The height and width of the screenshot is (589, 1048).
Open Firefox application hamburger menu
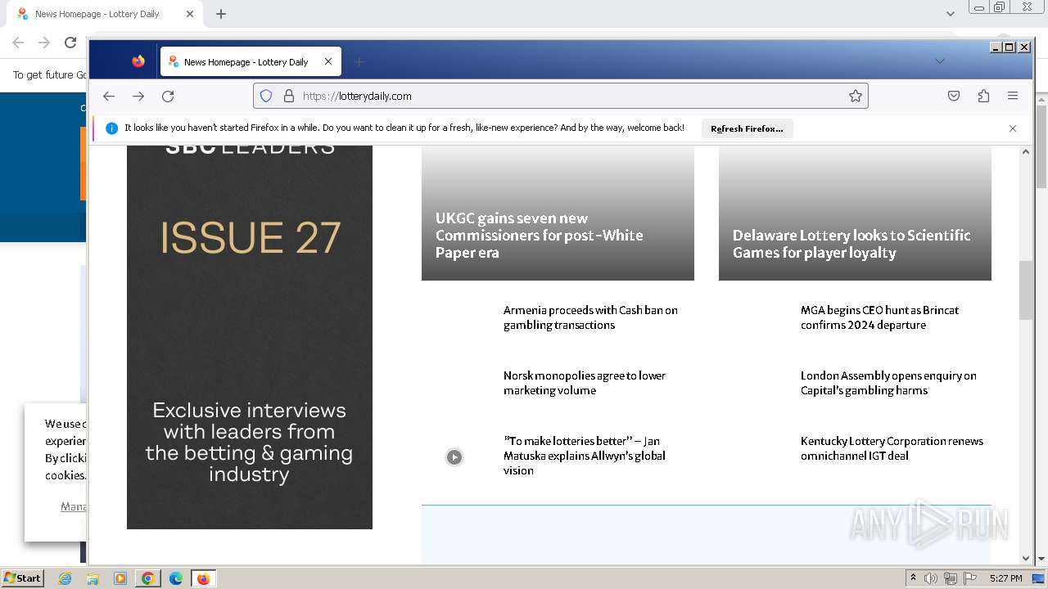click(x=1013, y=96)
